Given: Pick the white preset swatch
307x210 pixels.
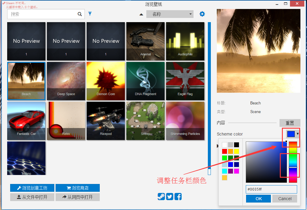Looking at the screenshot, I should pyautogui.click(x=225, y=145).
